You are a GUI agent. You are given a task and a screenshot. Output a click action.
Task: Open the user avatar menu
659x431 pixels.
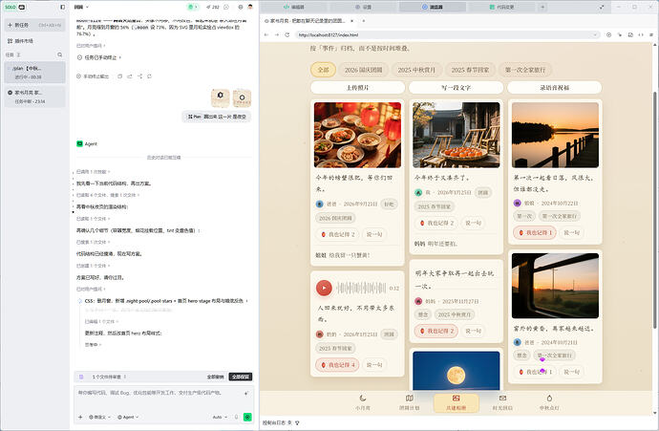[x=250, y=7]
